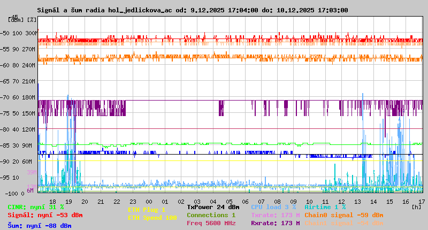Click the [h] hours unit label
Screen dimensions: 428x230
(416, 206)
